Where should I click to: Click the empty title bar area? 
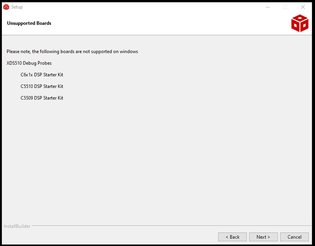click(136, 7)
